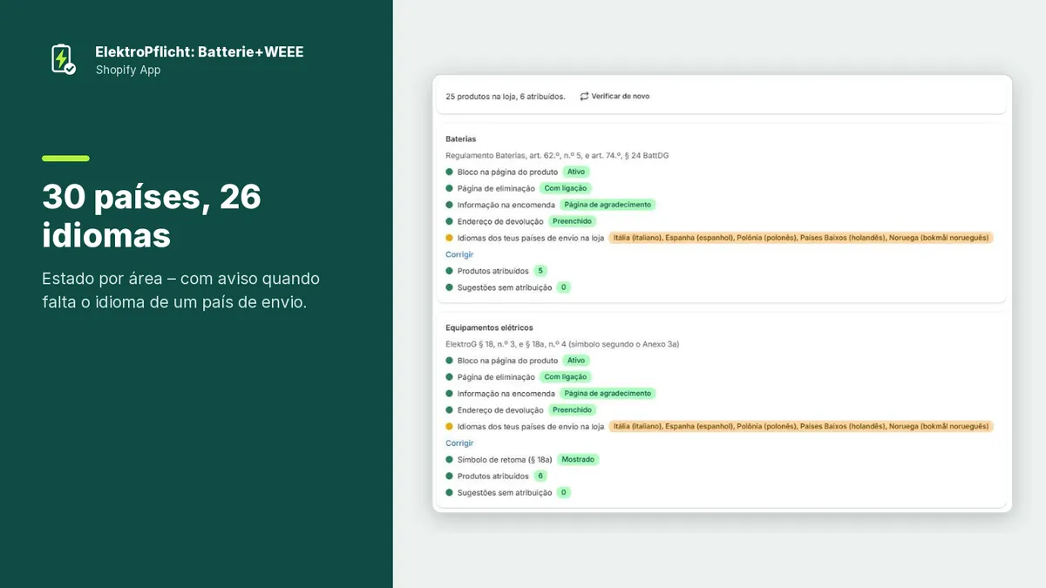Viewport: 1046px width, 588px height.
Task: Click 'Símbolo de retoma (§ 18a)' label
Action: pyautogui.click(x=505, y=460)
